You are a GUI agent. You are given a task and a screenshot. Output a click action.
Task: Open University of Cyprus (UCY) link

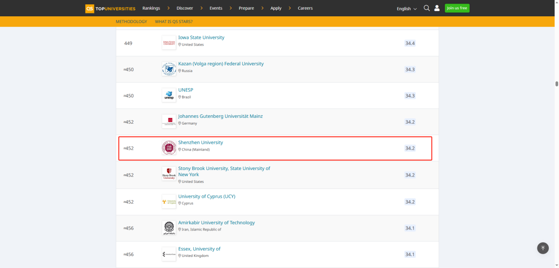pos(206,196)
